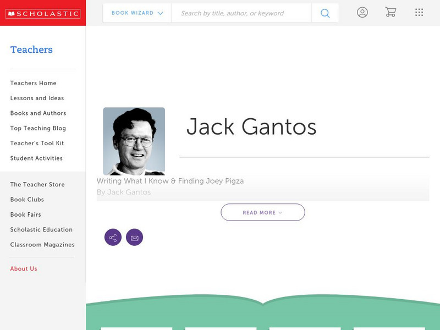
Task: Open the email envelope icon
Action: pyautogui.click(x=135, y=237)
